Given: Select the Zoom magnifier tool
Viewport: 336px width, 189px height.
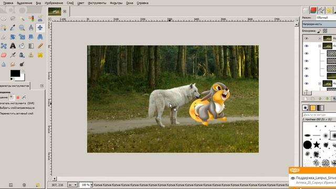Looking at the screenshot, I should coord(22,28).
